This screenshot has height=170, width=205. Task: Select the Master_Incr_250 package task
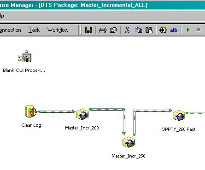pyautogui.click(x=129, y=142)
